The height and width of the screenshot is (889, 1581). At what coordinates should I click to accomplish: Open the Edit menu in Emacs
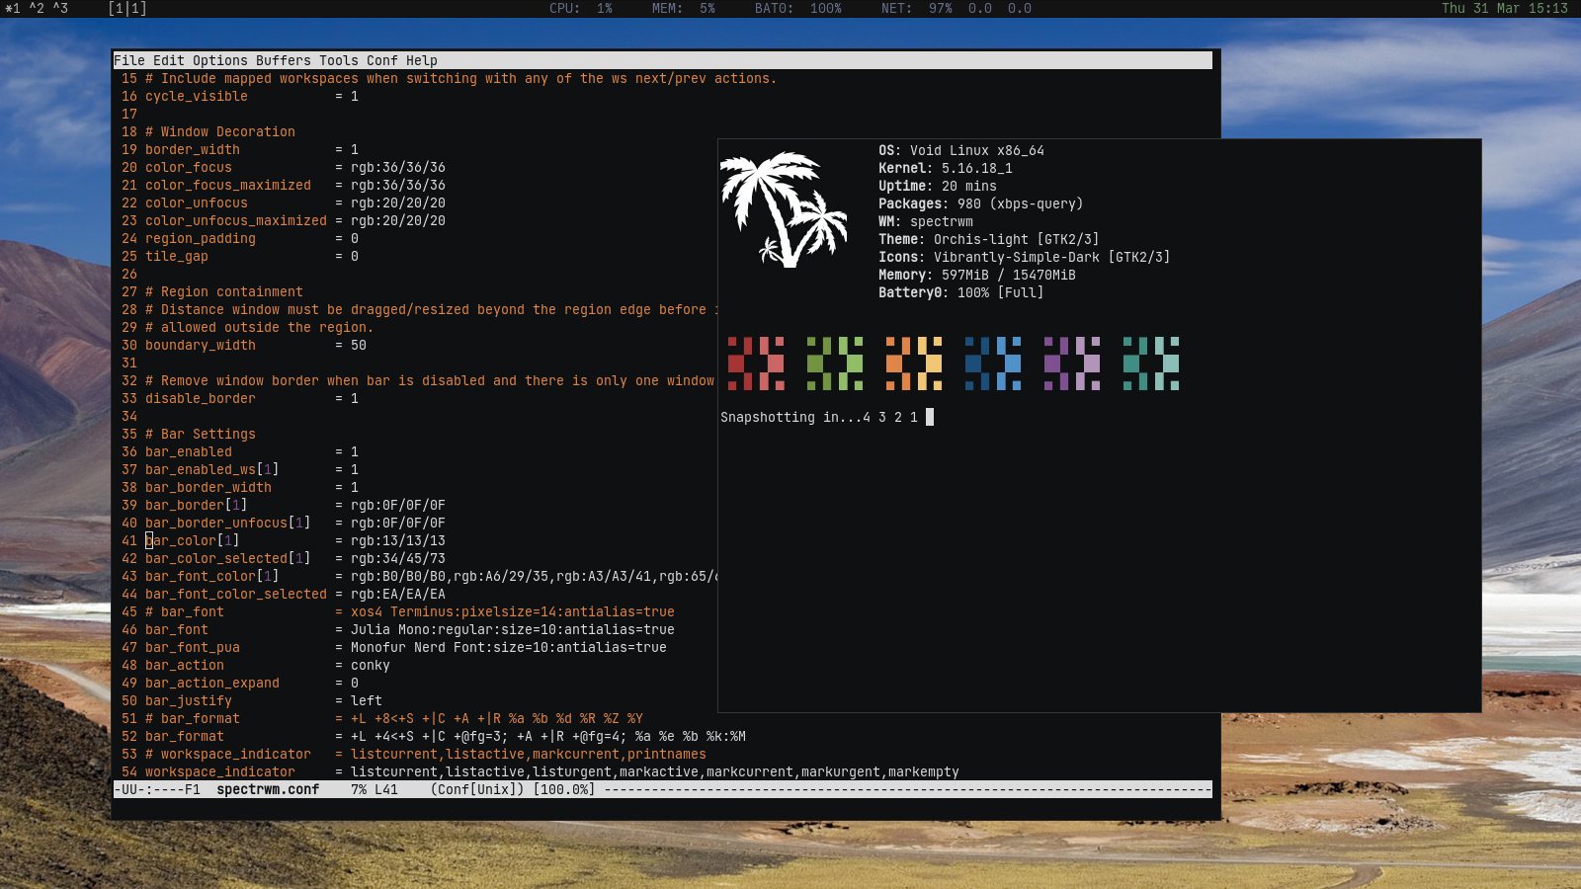169,60
